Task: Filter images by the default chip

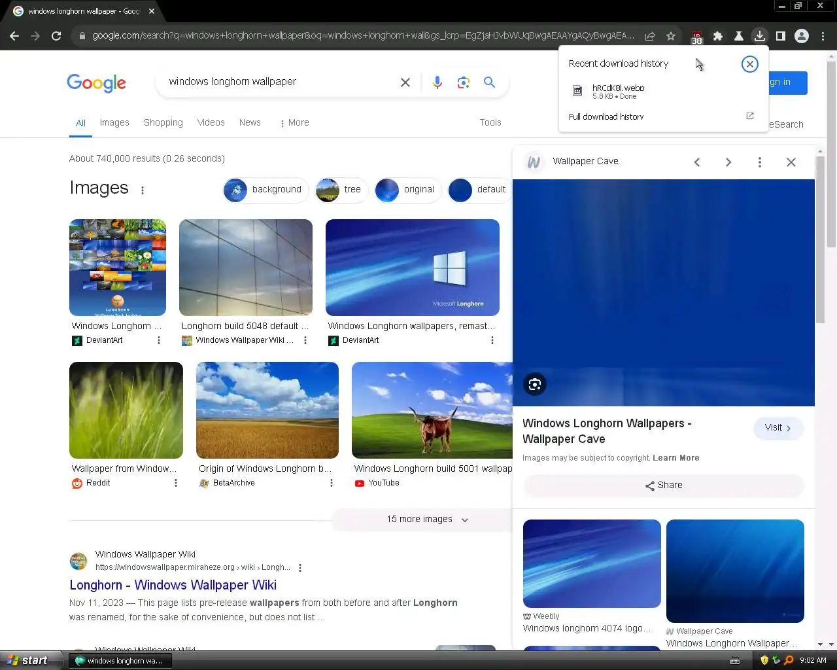Action: [479, 190]
